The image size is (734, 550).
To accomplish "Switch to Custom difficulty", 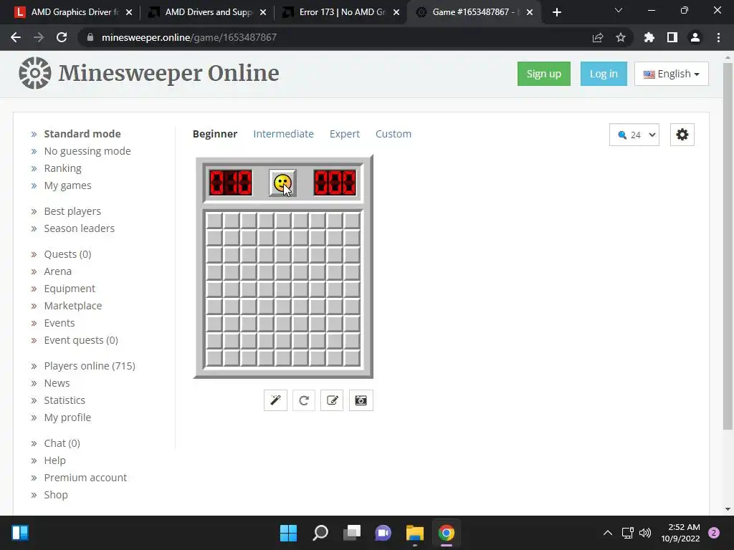I will pyautogui.click(x=394, y=134).
